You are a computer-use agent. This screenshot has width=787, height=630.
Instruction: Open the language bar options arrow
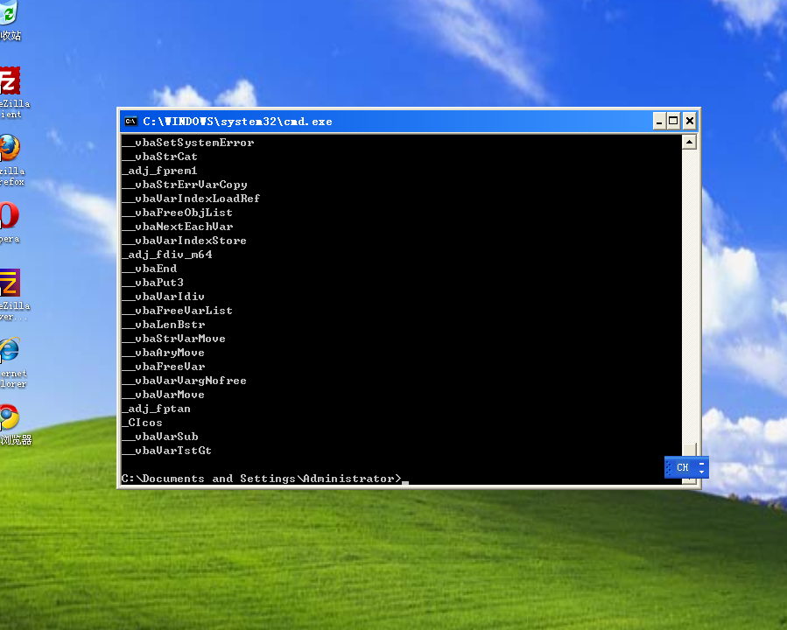click(x=702, y=472)
